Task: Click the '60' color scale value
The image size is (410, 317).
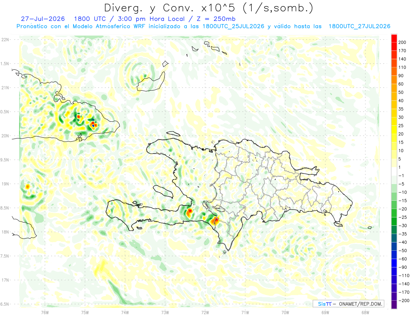Action: (401, 84)
